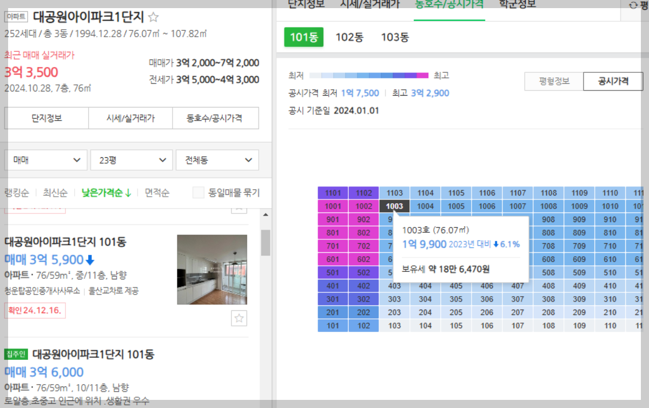The image size is (649, 408).
Task: Select unit 1001 in the grid
Action: 333,206
